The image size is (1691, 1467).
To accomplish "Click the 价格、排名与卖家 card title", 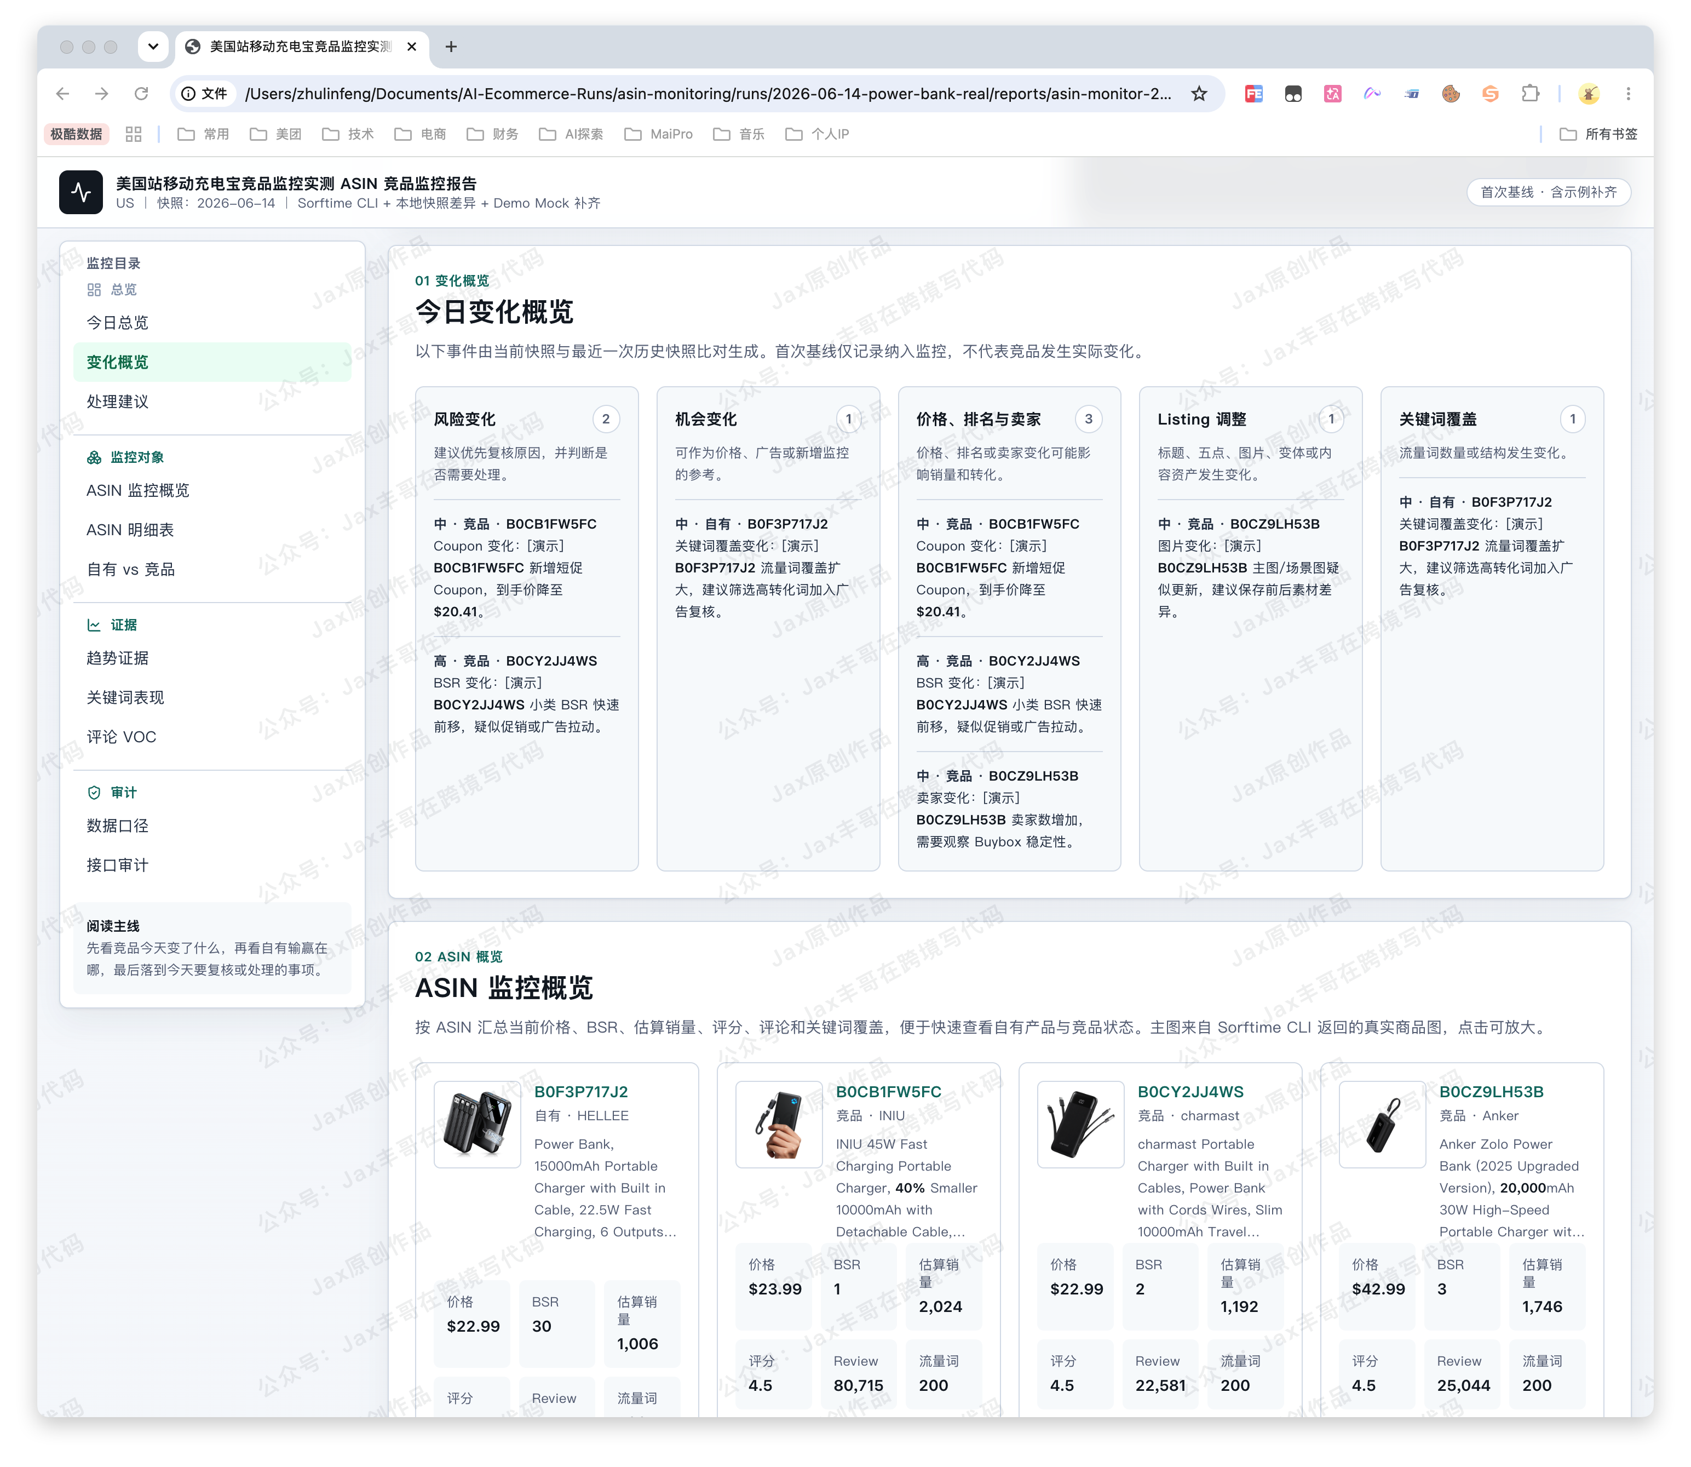I will (979, 419).
